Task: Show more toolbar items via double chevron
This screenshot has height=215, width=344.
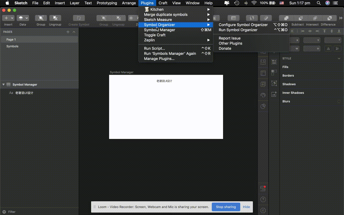Action: [341, 18]
